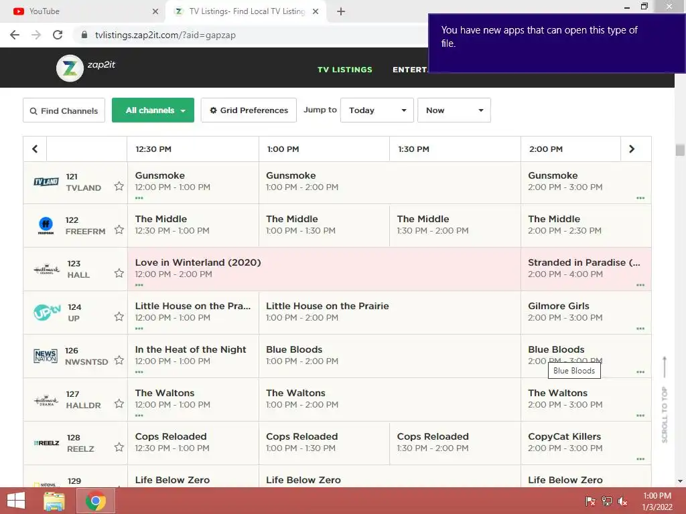Open the Now time dropdown
This screenshot has width=686, height=514.
coord(454,110)
